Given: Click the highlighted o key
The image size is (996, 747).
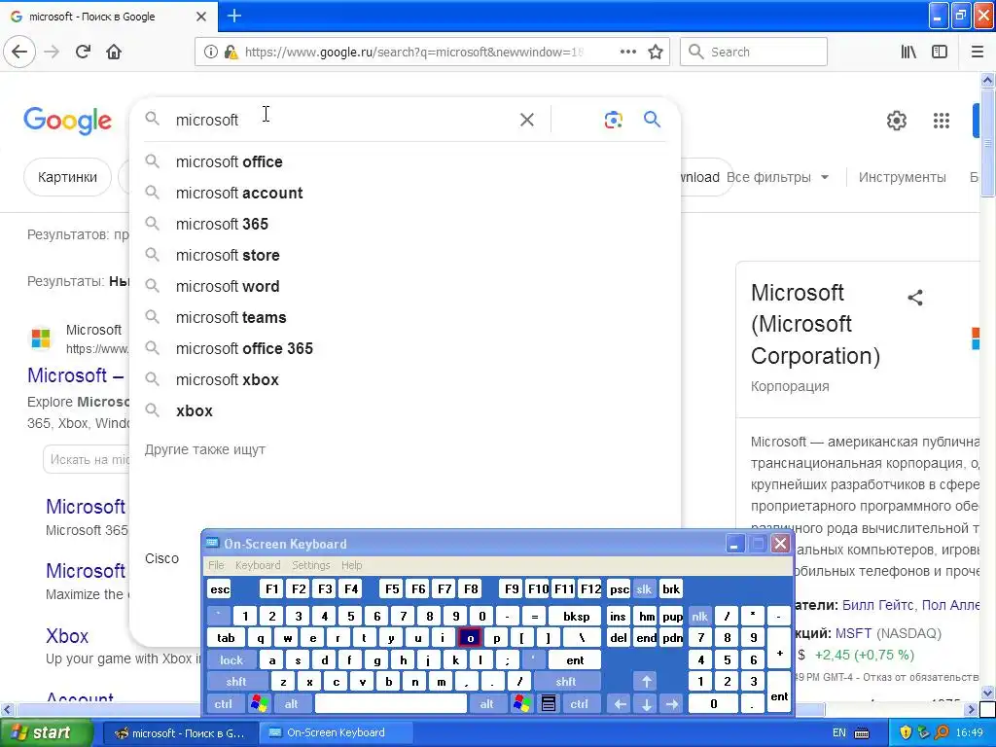Looking at the screenshot, I should 470,638.
